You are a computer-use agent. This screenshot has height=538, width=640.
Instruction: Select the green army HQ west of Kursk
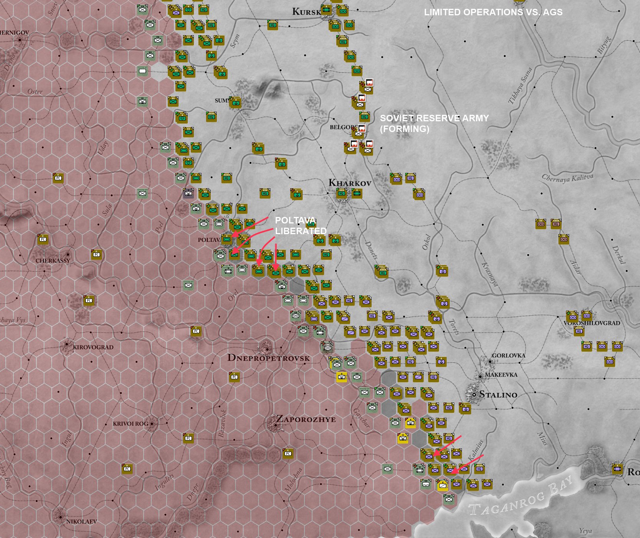pyautogui.click(x=272, y=25)
